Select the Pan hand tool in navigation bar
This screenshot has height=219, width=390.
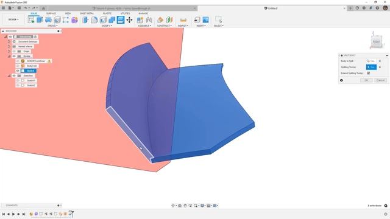point(185,206)
